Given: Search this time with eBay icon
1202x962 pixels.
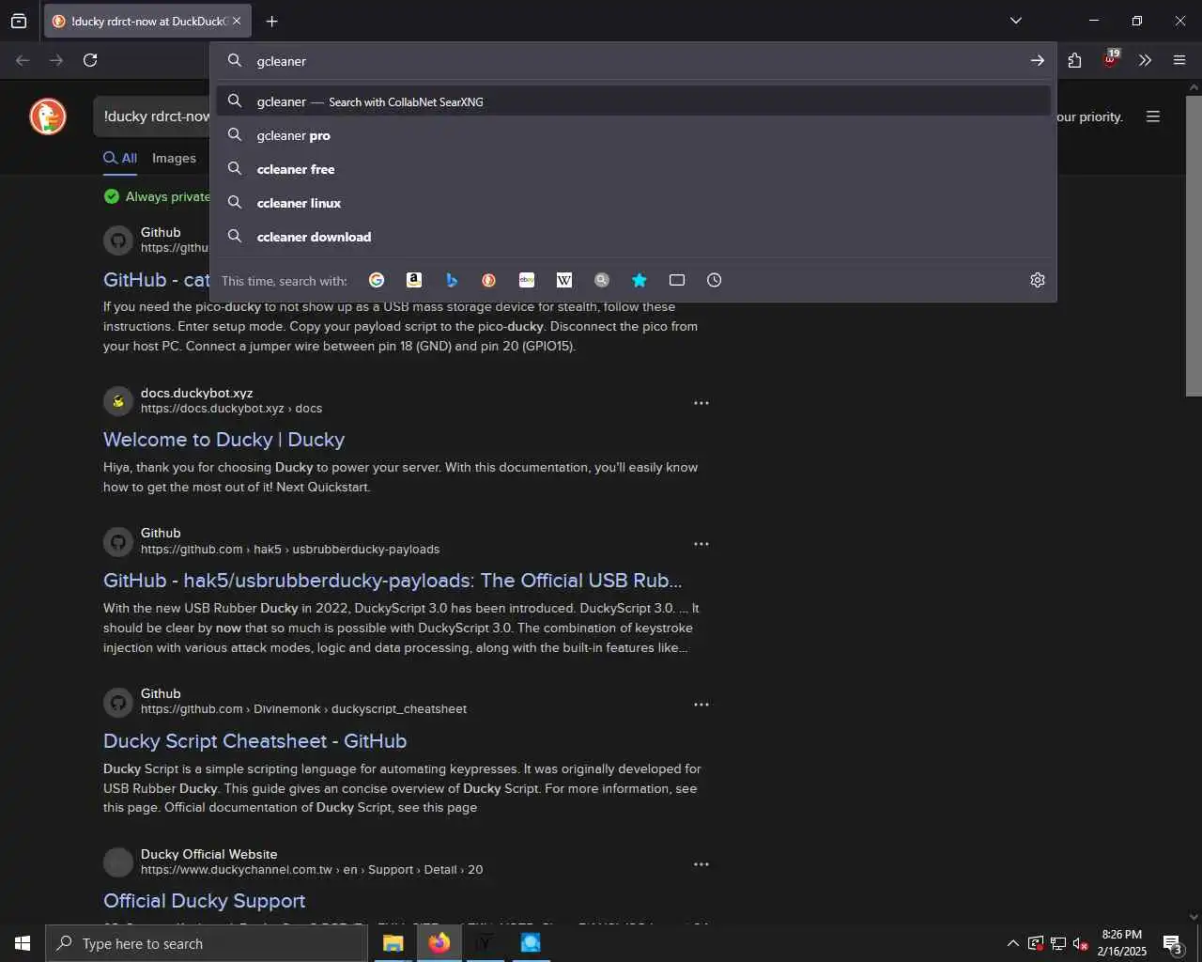Looking at the screenshot, I should (x=527, y=280).
